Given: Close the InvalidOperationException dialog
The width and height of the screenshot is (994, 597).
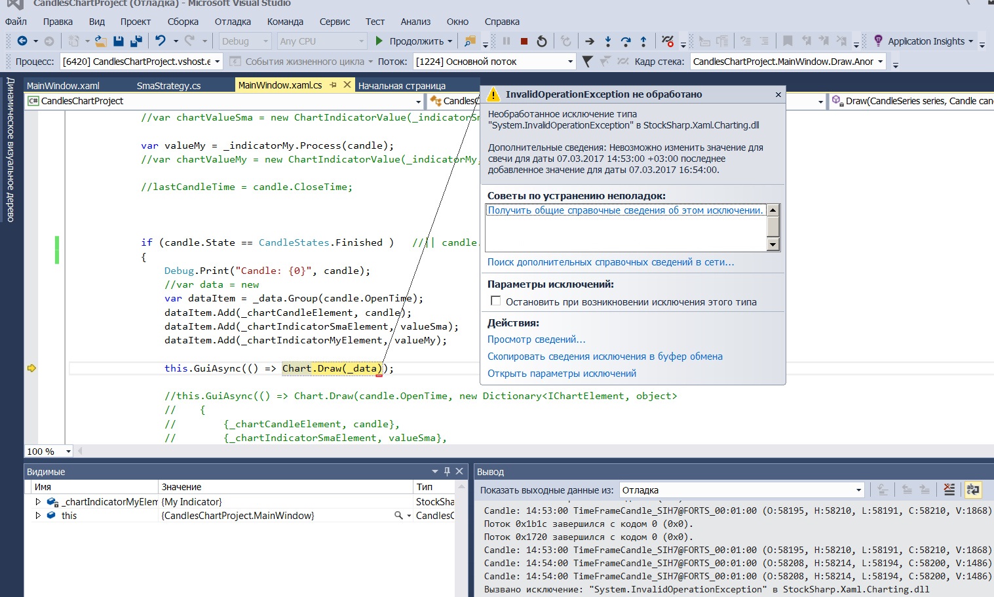Looking at the screenshot, I should coord(778,94).
